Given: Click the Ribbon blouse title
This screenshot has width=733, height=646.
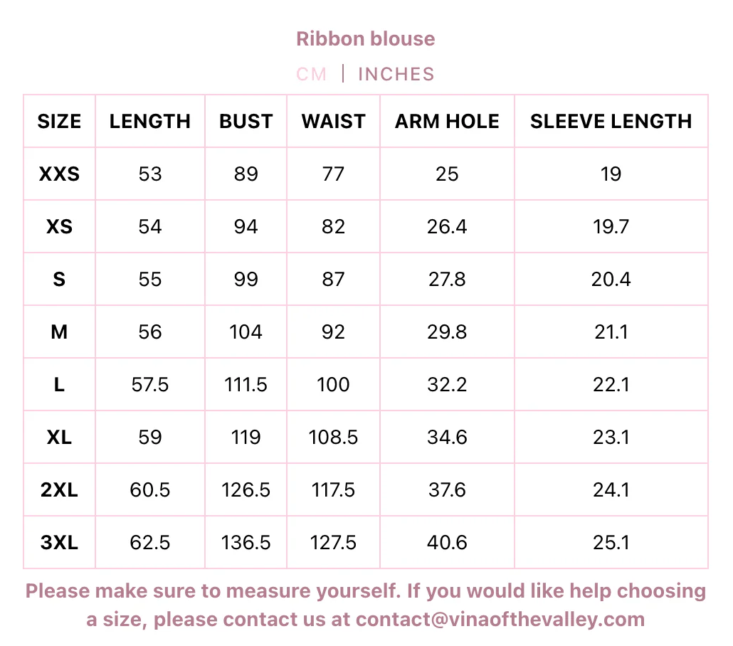Looking at the screenshot, I should click(x=366, y=38).
